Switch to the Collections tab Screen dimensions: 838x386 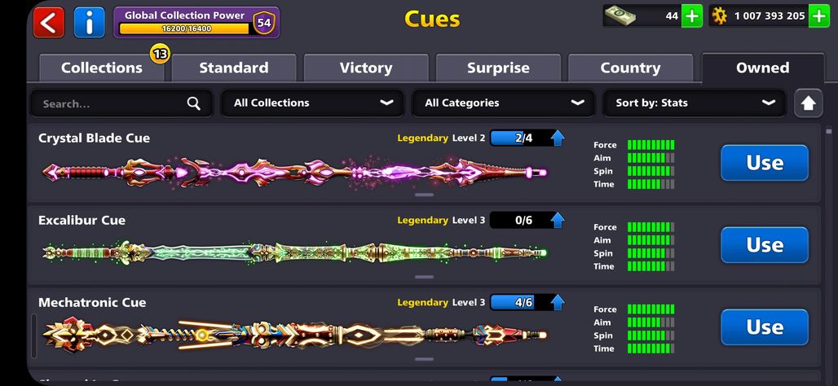click(x=102, y=68)
